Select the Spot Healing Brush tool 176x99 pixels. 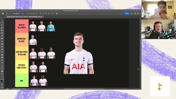pos(2,38)
